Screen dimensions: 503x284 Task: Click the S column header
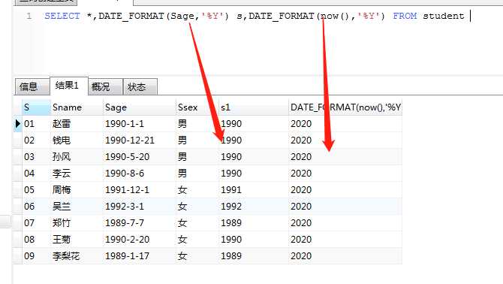point(36,107)
